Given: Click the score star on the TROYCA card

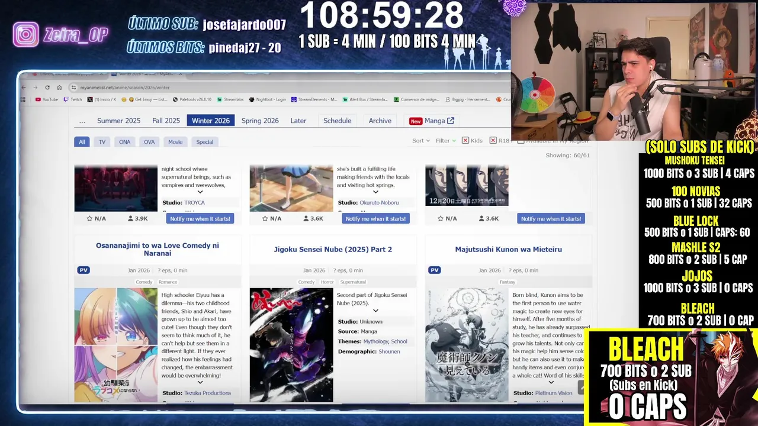Looking at the screenshot, I should point(89,218).
